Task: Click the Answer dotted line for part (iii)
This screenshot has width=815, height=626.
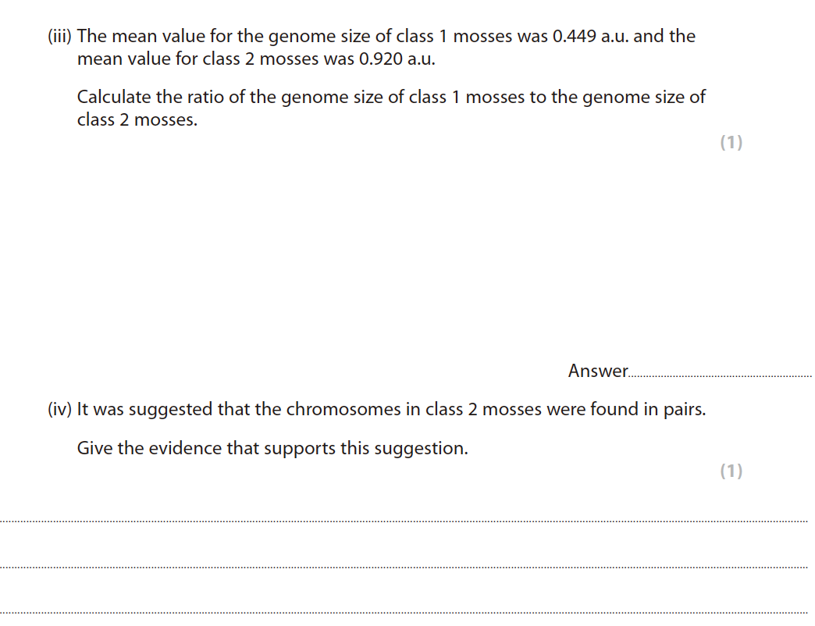Action: [720, 376]
